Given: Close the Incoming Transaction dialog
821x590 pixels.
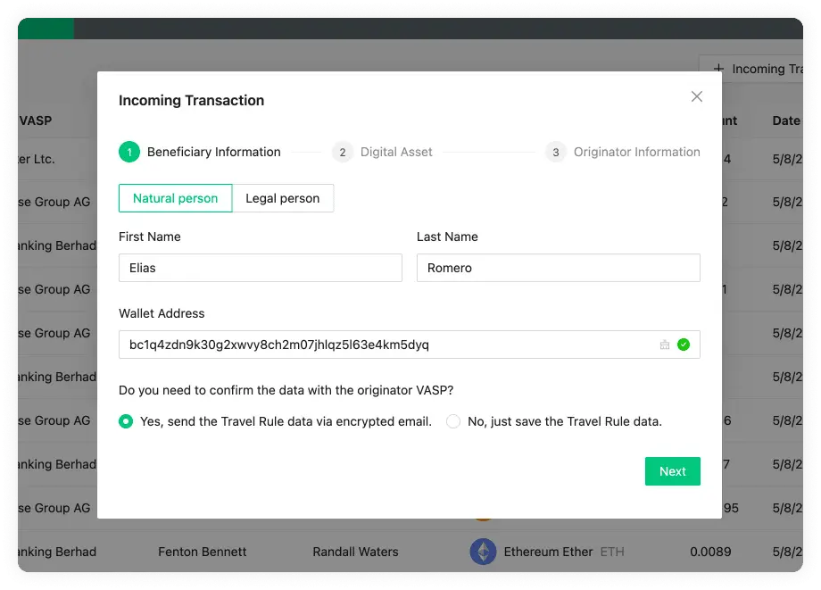Looking at the screenshot, I should point(697,96).
